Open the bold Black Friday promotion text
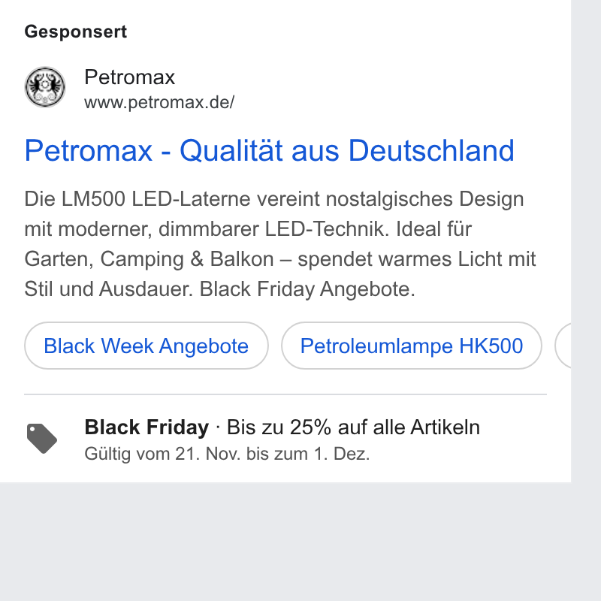Viewport: 601px width, 601px height. pos(146,427)
